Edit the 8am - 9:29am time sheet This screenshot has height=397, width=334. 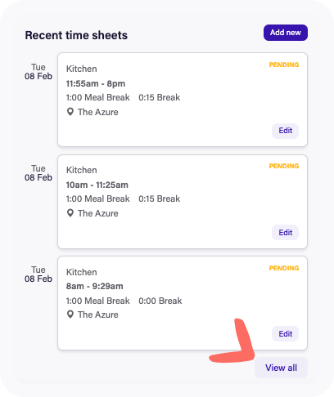pyautogui.click(x=285, y=334)
